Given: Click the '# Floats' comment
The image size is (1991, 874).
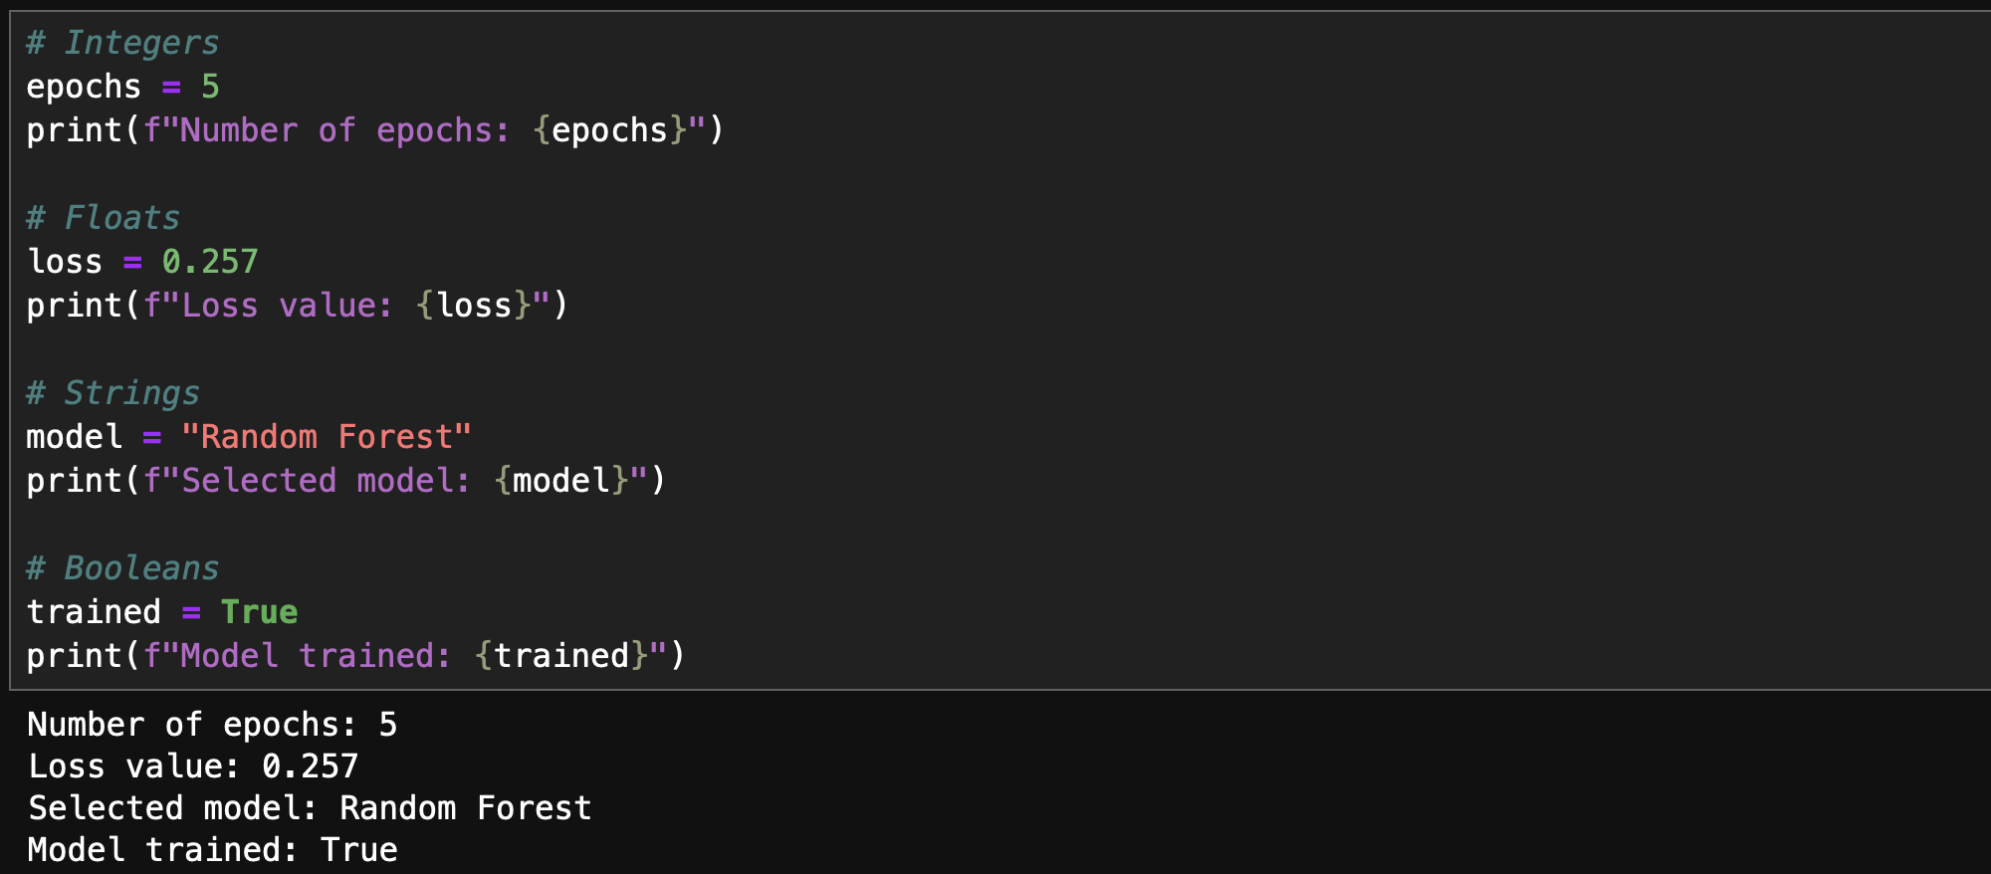Looking at the screenshot, I should click(x=104, y=218).
